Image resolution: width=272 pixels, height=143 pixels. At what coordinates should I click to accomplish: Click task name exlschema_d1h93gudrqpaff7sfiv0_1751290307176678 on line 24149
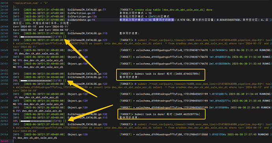(x=172, y=50)
